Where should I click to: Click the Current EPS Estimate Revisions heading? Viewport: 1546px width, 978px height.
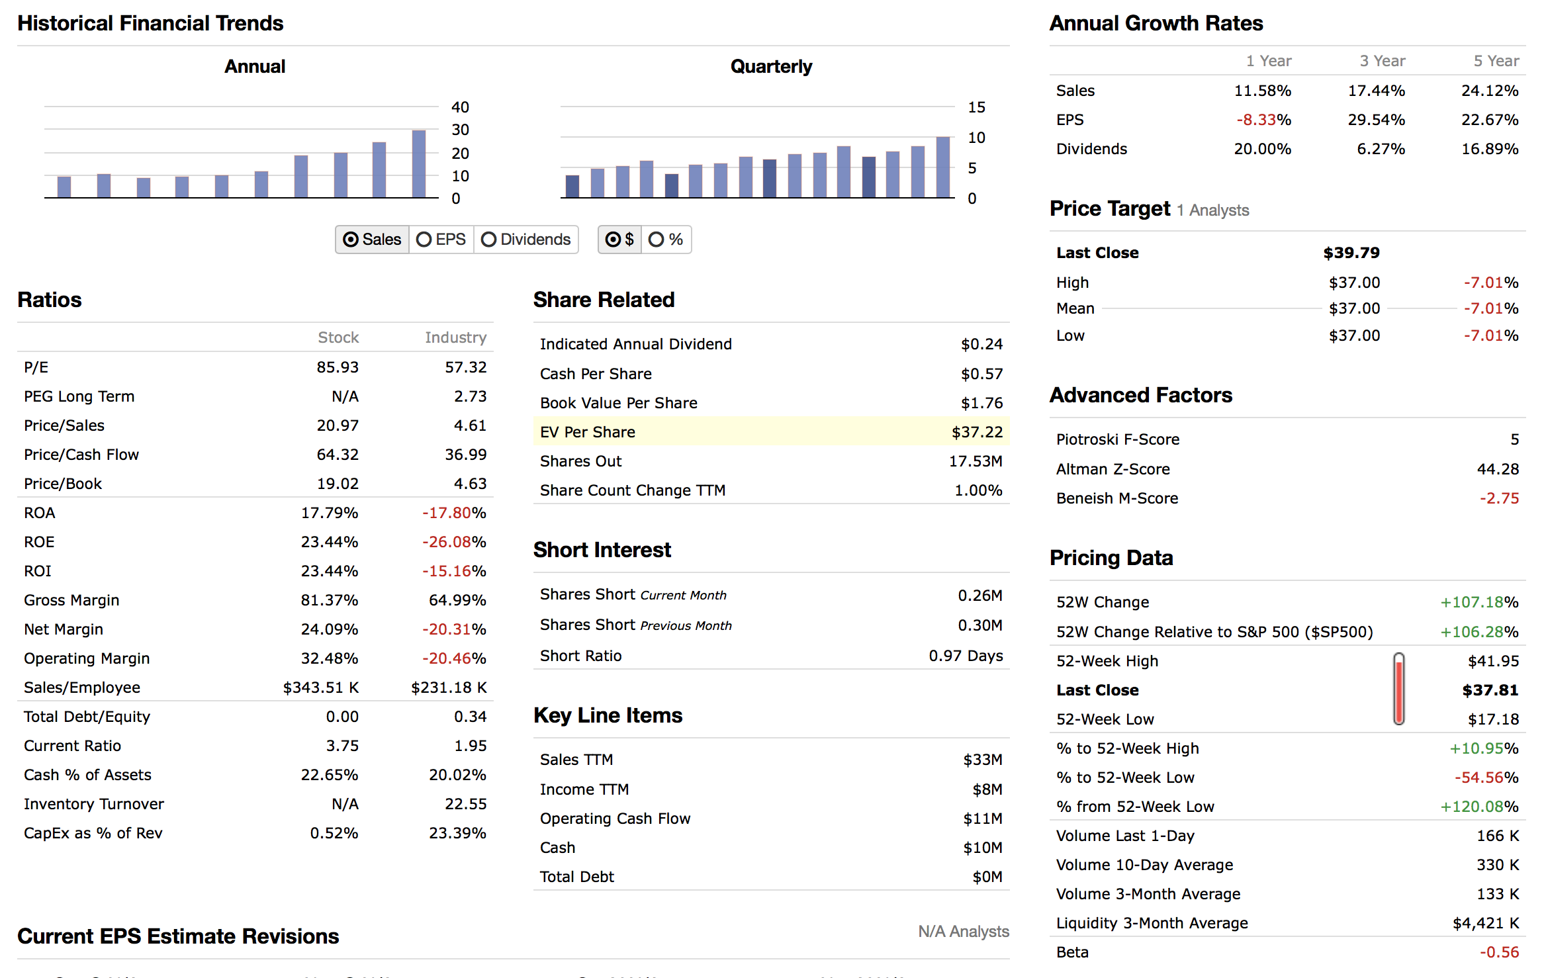pyautogui.click(x=178, y=936)
